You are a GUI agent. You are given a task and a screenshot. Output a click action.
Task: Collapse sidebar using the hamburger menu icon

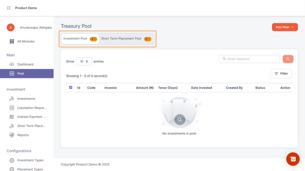pyautogui.click(x=9, y=8)
